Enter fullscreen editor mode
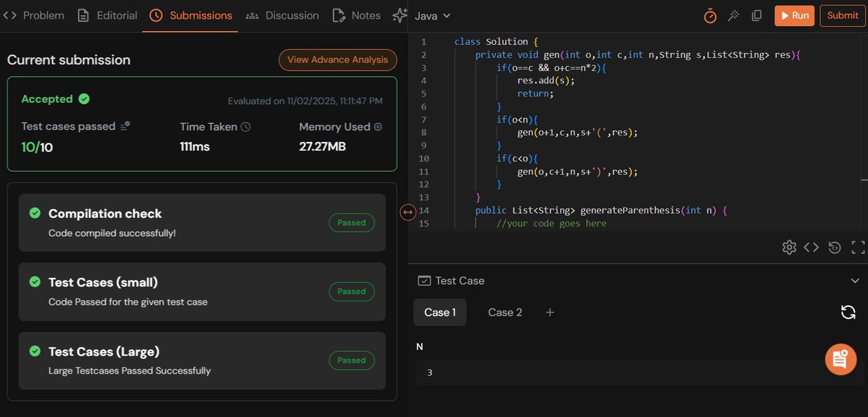The width and height of the screenshot is (868, 417). pyautogui.click(x=857, y=247)
